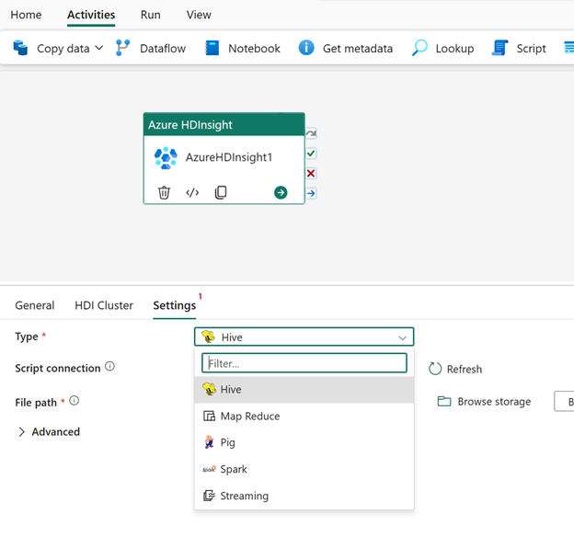Click the Dataflow branch icon
The width and height of the screenshot is (574, 548).
pos(122,48)
